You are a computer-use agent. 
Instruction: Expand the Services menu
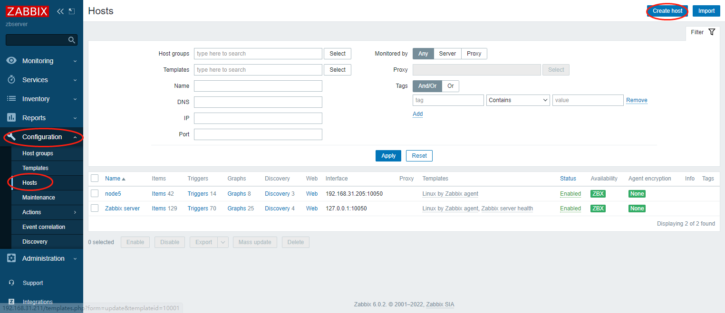coord(41,80)
